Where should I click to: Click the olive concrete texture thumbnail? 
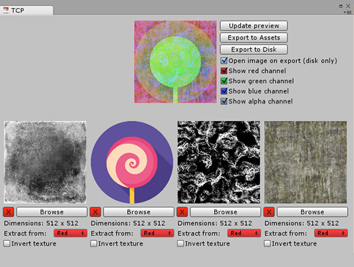(306, 162)
